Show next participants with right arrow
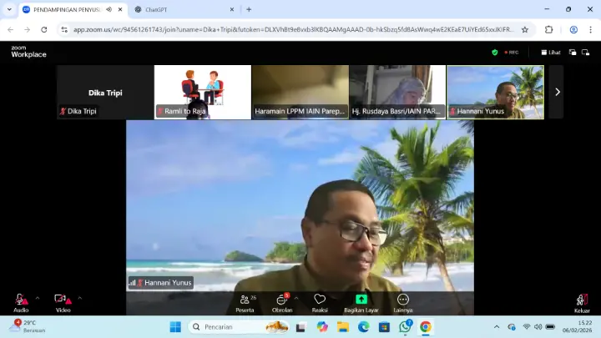 pos(558,92)
